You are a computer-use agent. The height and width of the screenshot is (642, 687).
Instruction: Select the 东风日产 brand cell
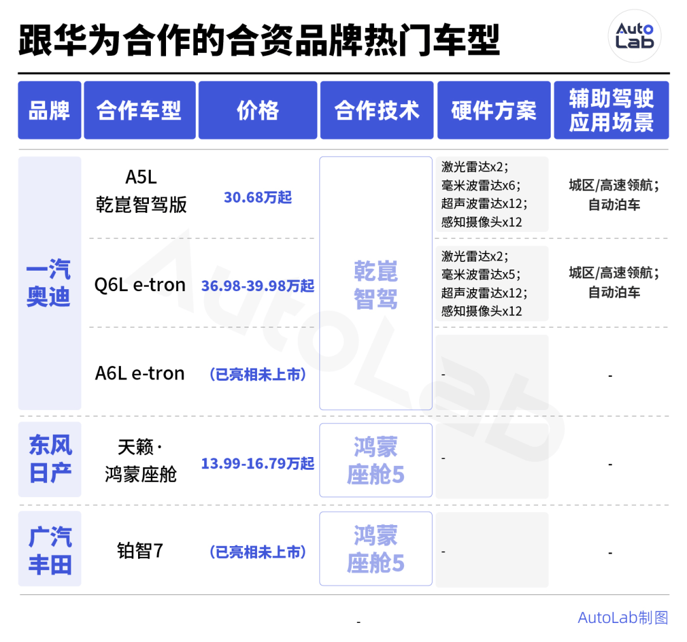[x=49, y=459]
